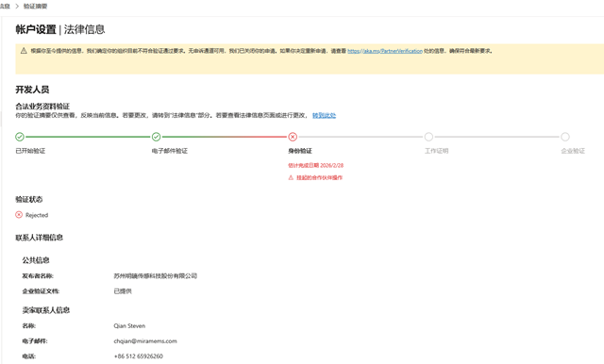The height and width of the screenshot is (364, 604).
Task: Click the estimated completion date 2026/2/28 text
Action: click(316, 165)
